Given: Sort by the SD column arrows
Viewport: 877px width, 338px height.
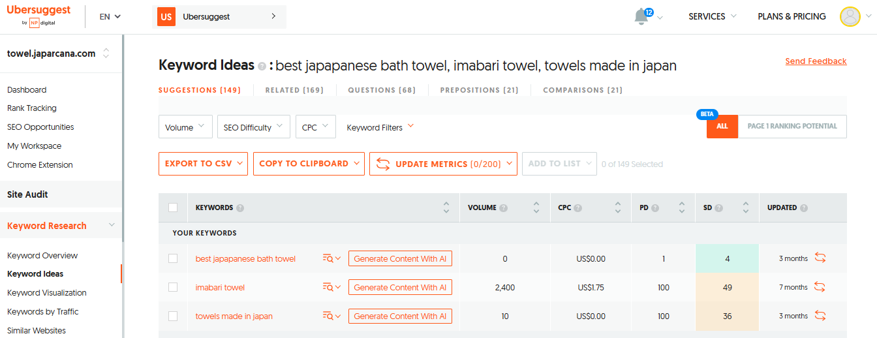Looking at the screenshot, I should (x=746, y=207).
